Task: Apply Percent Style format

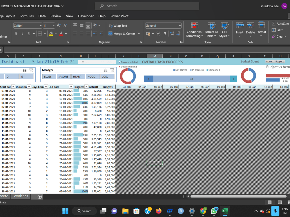Action: (158, 34)
